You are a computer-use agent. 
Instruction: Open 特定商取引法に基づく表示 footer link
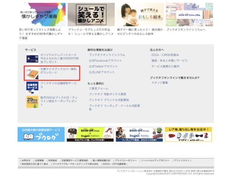(x=35, y=164)
